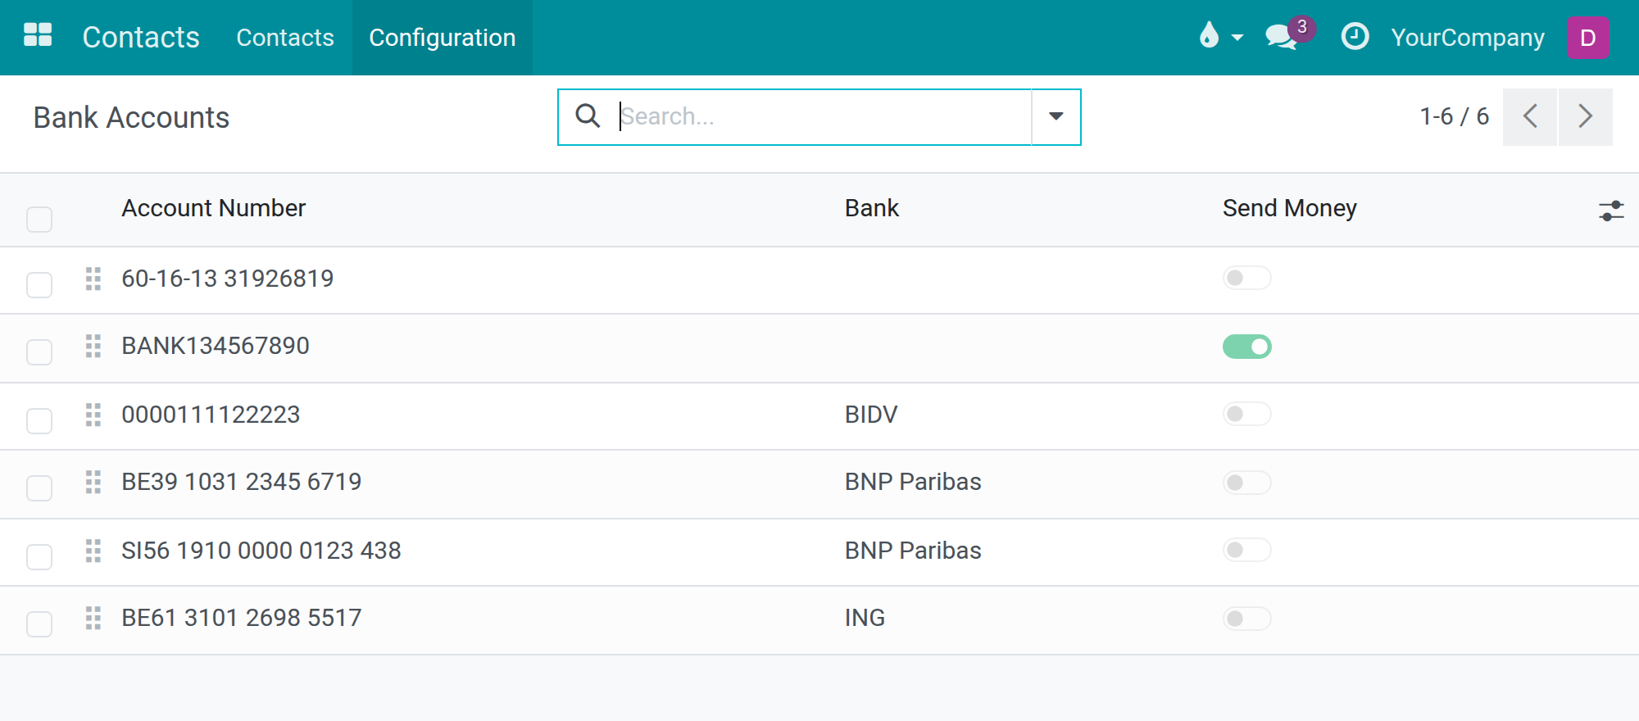Viewport: 1639px width, 721px height.
Task: Enable Send Money for BE39 1031 2345 6719
Action: point(1247,483)
